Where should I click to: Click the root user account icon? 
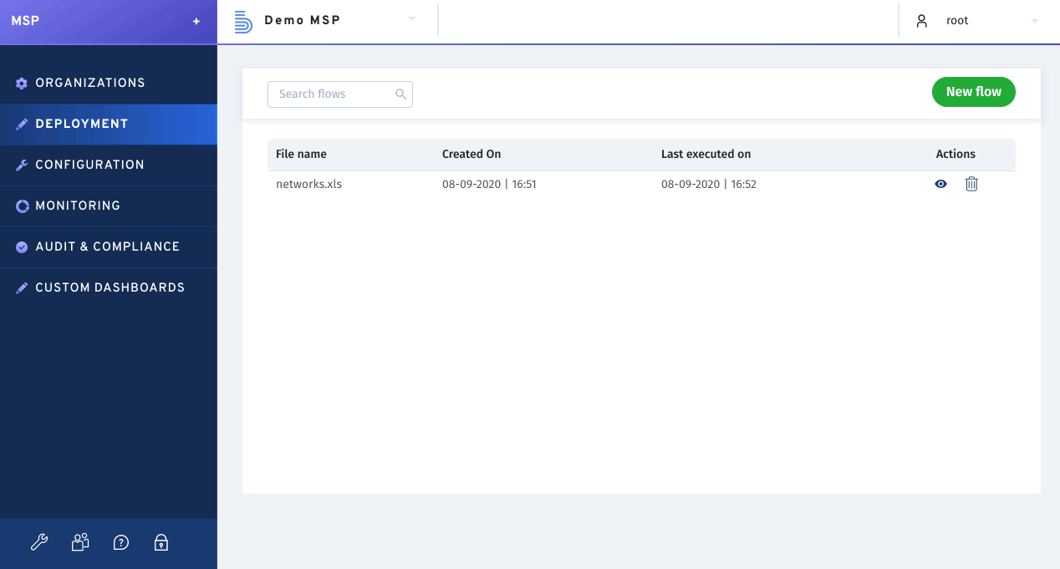point(922,20)
